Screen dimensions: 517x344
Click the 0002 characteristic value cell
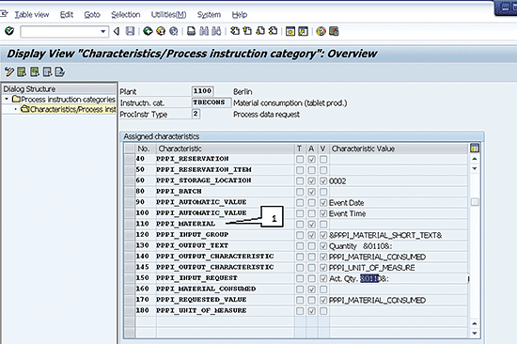point(399,181)
